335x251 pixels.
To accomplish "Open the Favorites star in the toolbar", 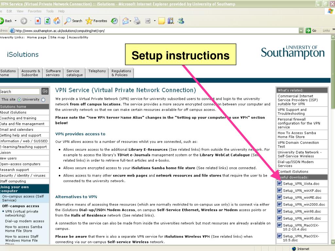I will 97,21.
